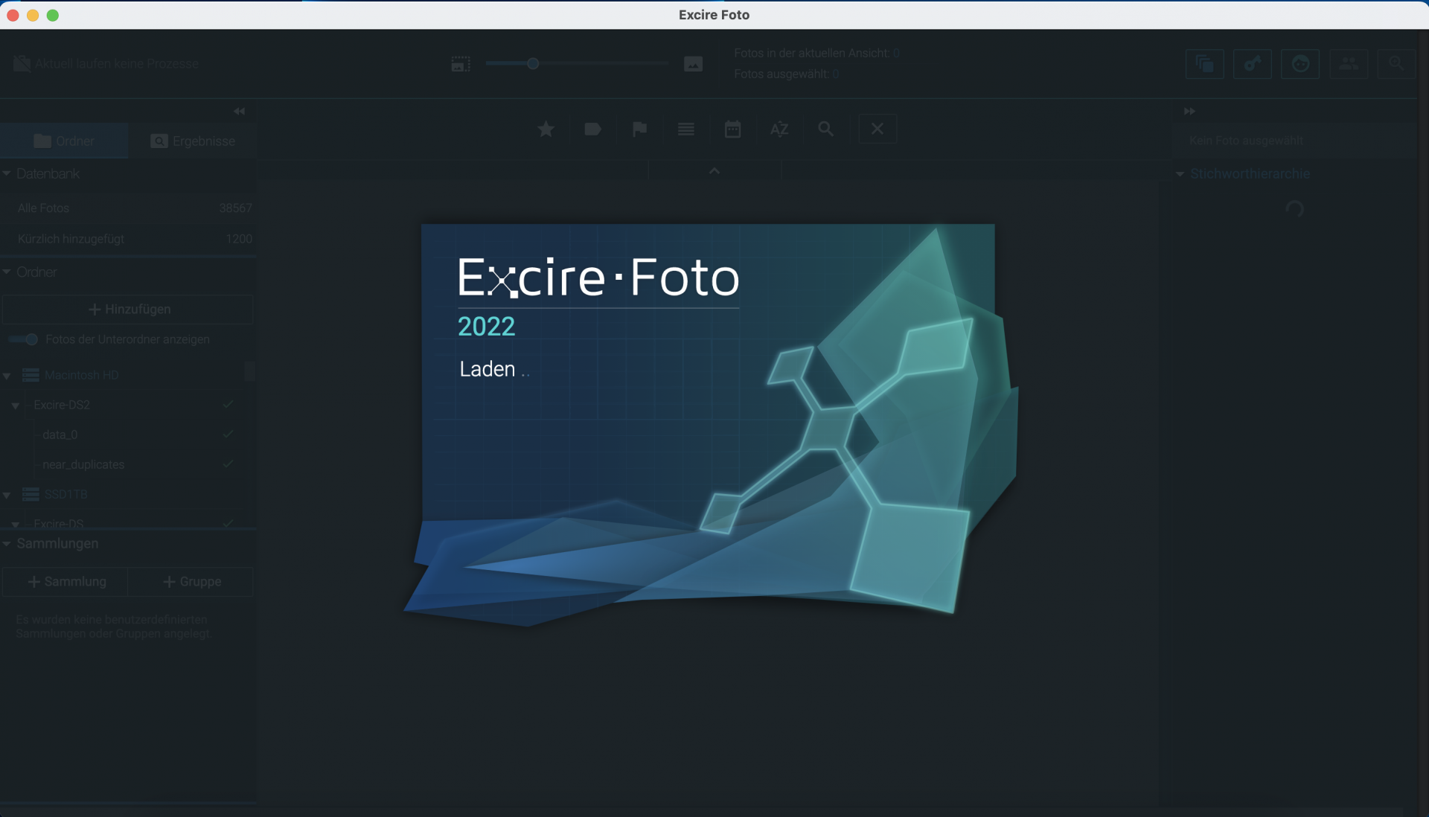Click the calendar date filter icon
Screen dimensions: 1429x817
click(x=732, y=129)
